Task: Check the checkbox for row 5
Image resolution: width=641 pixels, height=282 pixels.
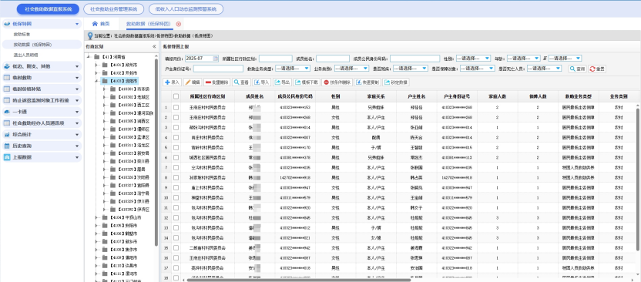Action: (x=176, y=147)
